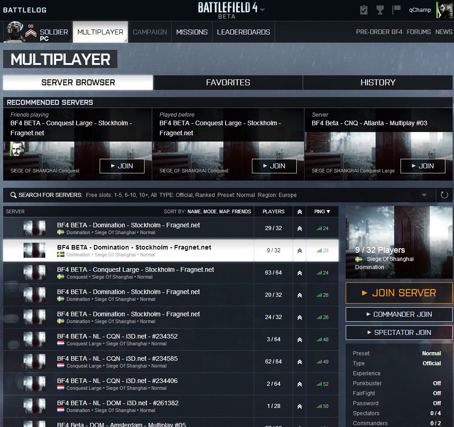Click map thumbnail of NL CQN #234352
454x427 pixels.
click(34, 339)
